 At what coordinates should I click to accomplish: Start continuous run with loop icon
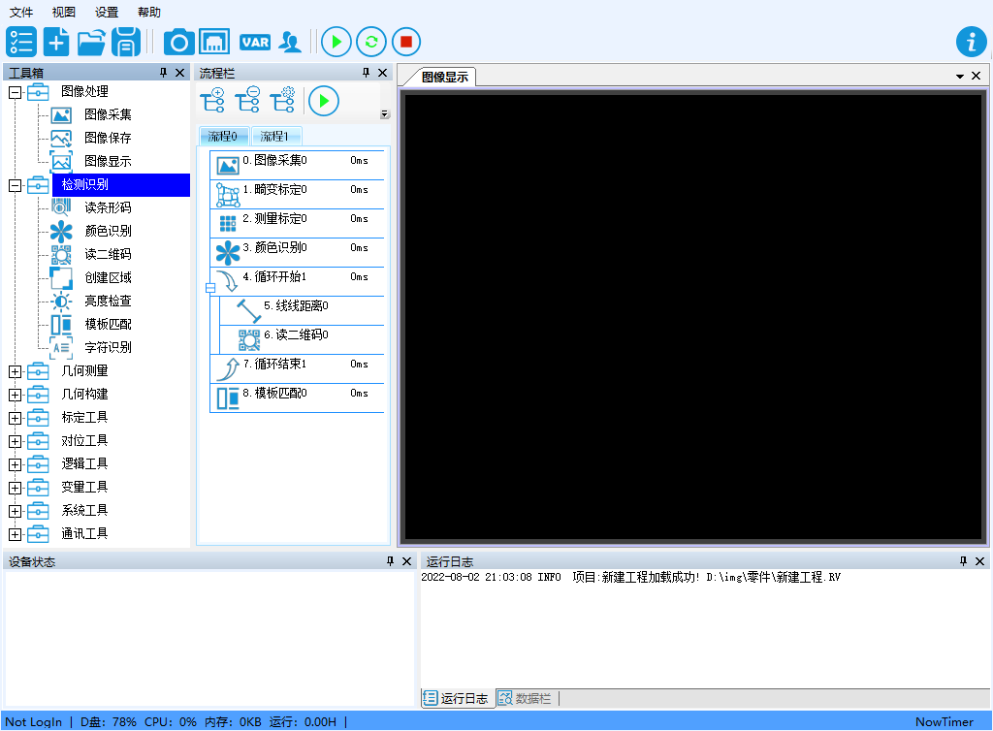click(x=371, y=43)
